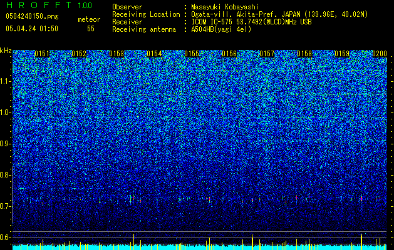
Task: Click the 0.9 frequency axis label
Action: pos(6,144)
